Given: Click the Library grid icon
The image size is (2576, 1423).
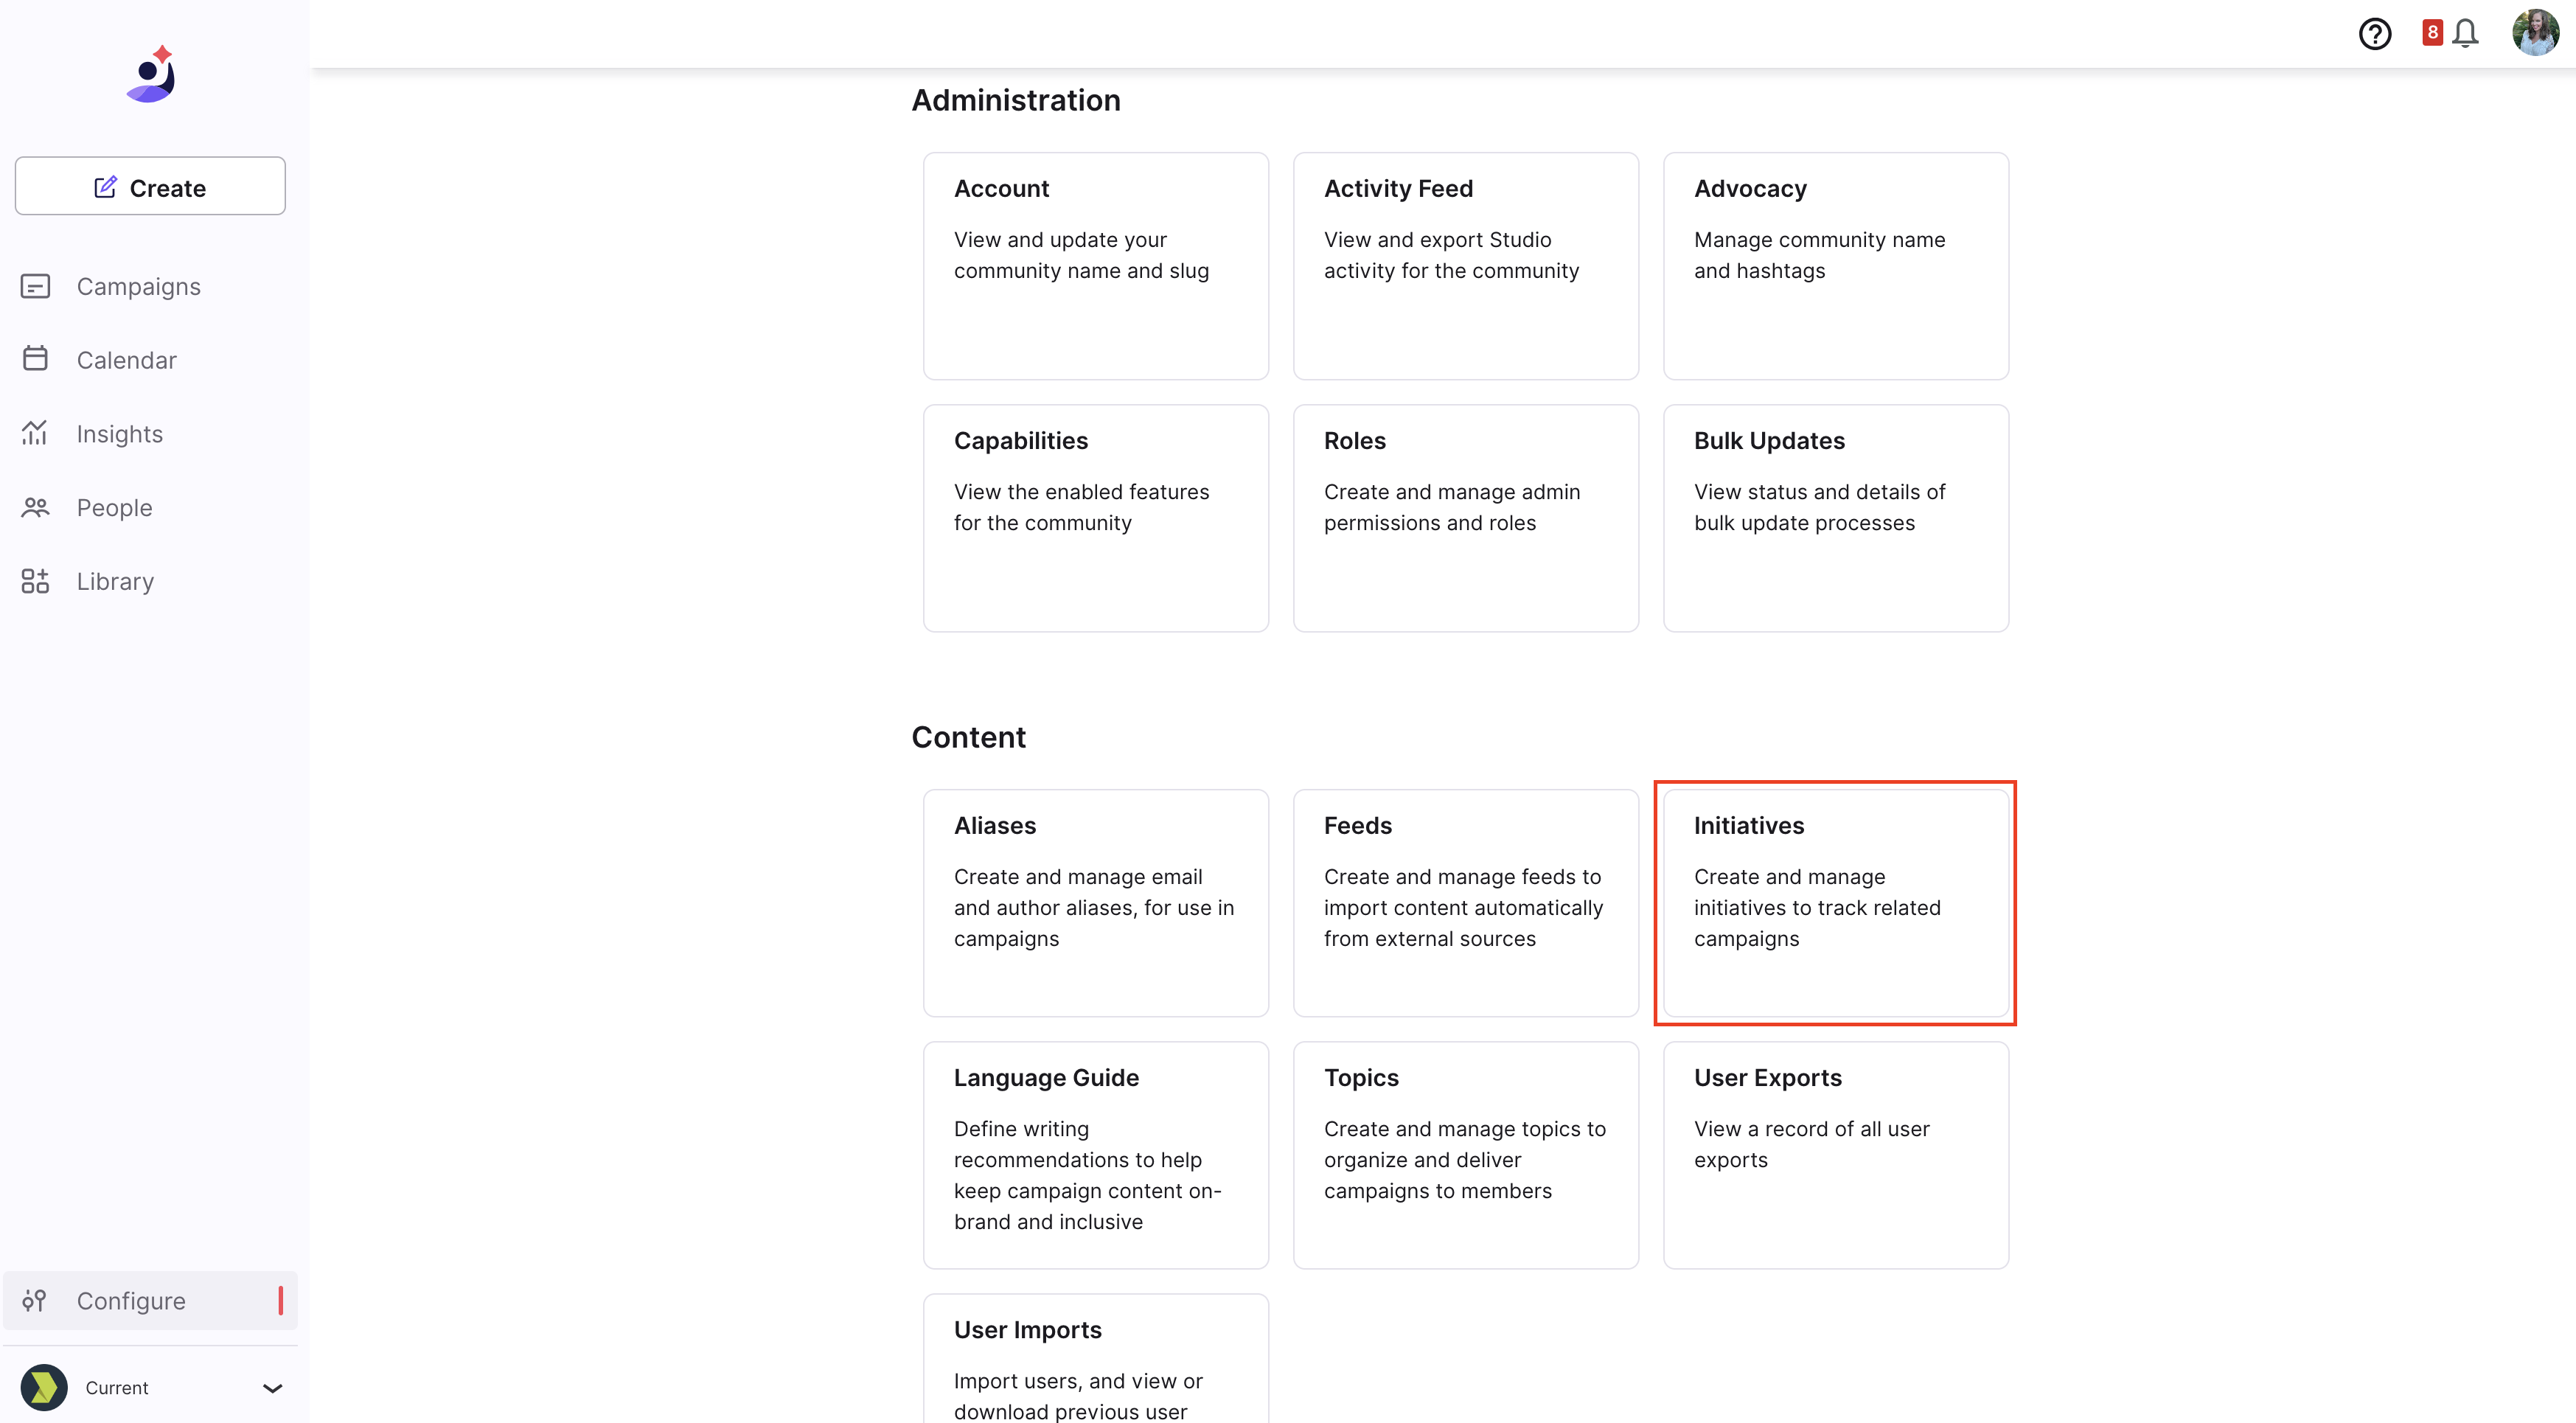Looking at the screenshot, I should pos(35,581).
